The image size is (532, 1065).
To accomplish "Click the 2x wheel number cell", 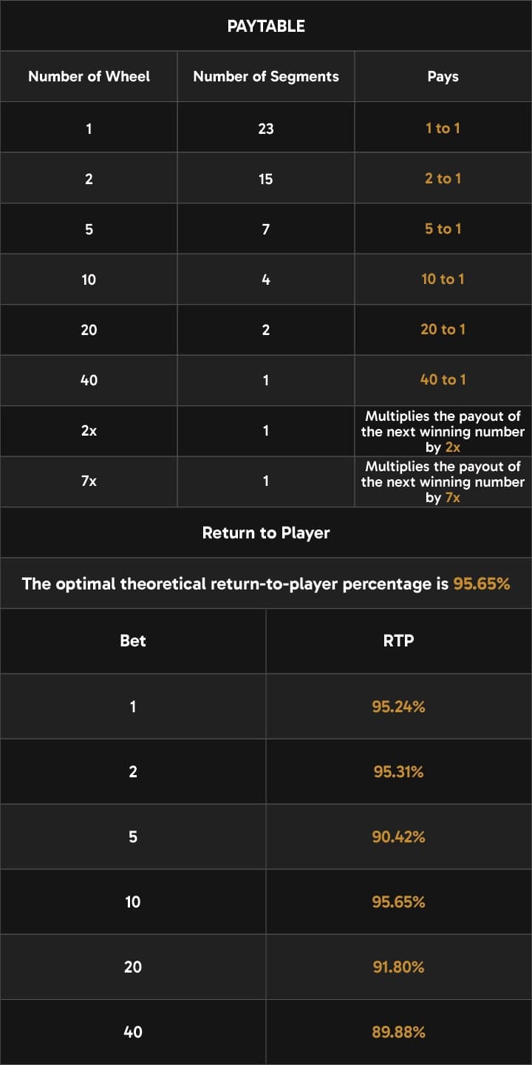I will click(89, 430).
